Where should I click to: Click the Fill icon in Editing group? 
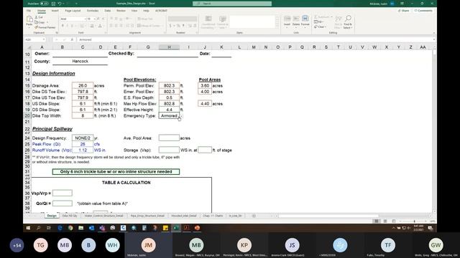click(x=316, y=22)
